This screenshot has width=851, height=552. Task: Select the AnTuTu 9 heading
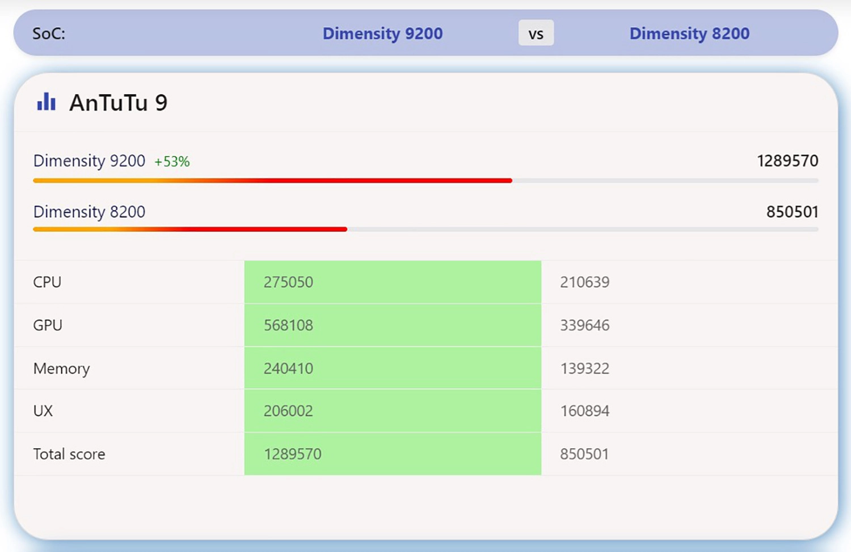tap(118, 103)
